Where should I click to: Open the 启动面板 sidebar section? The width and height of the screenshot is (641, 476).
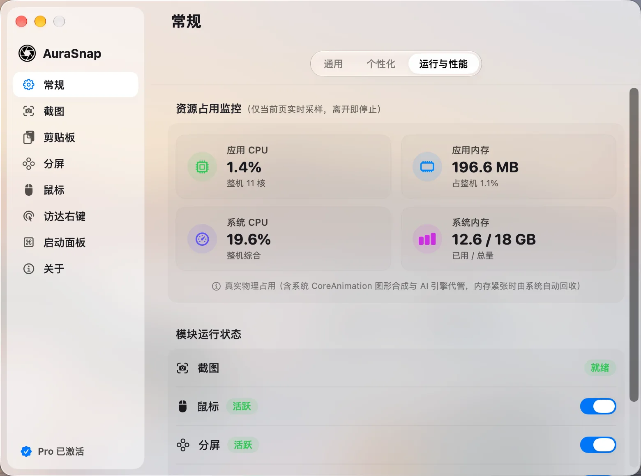coord(76,242)
